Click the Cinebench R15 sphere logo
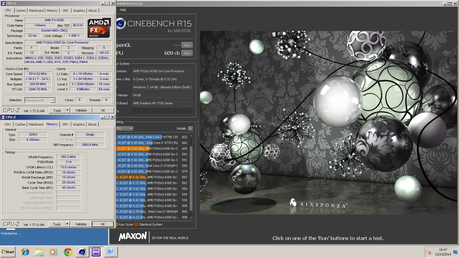 121,24
